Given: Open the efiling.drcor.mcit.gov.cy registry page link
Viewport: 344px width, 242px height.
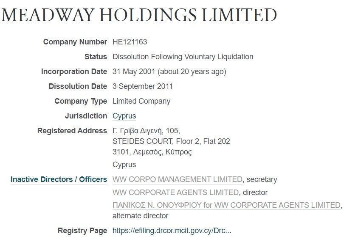Looking at the screenshot, I should [x=172, y=231].
